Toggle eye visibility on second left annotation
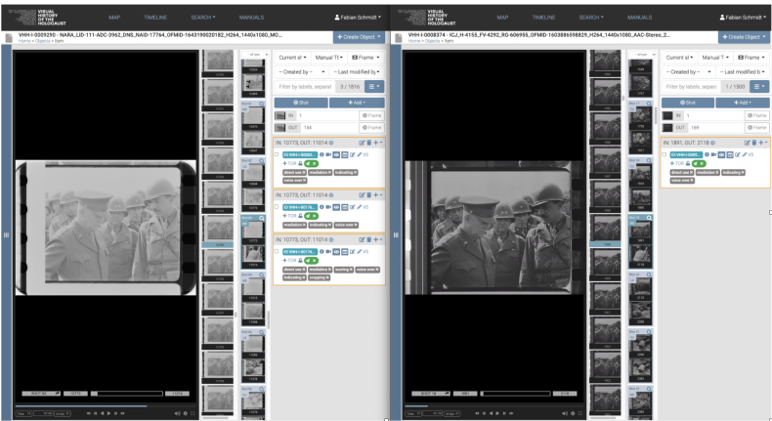The image size is (772, 421). coord(337,207)
